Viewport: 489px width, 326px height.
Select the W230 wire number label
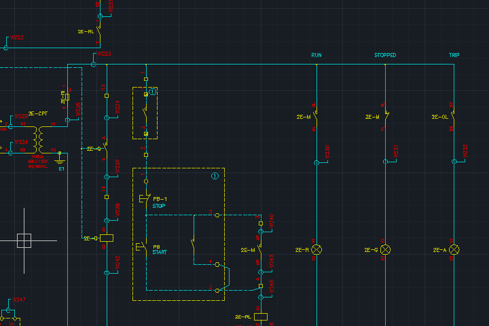tap(327, 152)
